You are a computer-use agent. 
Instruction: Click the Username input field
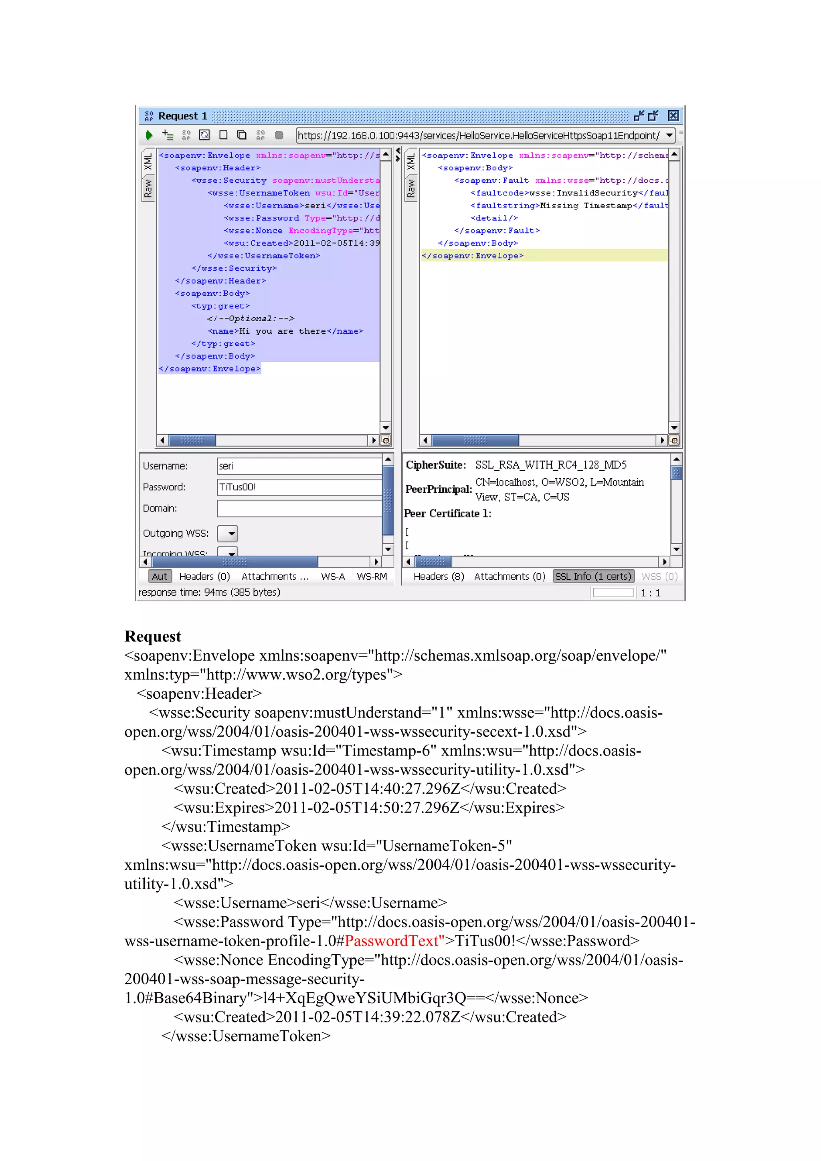[x=299, y=466]
